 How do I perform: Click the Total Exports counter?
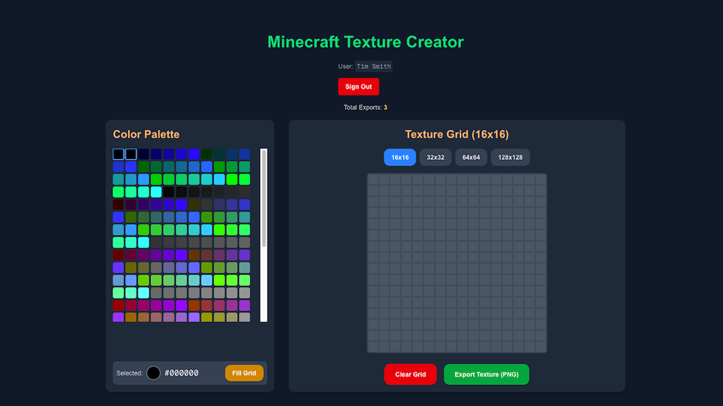click(x=365, y=107)
